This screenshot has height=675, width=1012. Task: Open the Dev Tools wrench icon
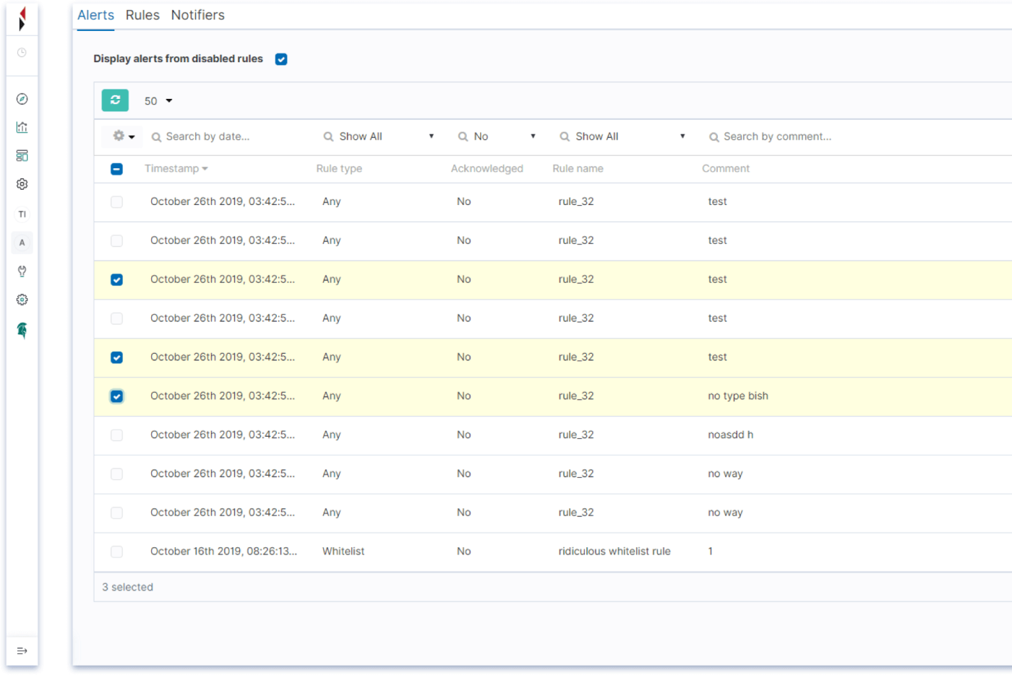(22, 271)
